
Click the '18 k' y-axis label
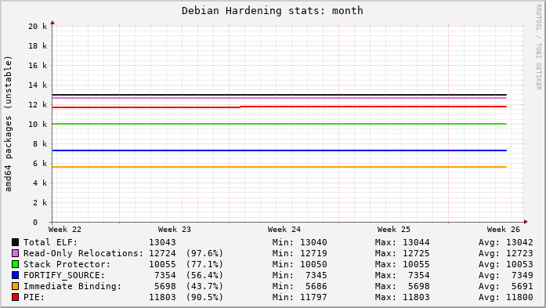[x=38, y=45]
